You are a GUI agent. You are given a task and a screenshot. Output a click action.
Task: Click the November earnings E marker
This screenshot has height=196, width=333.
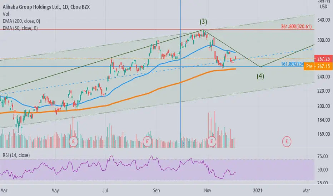212,141
